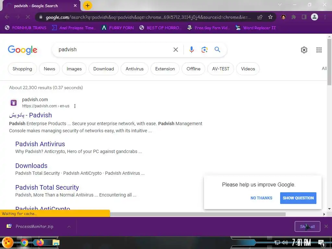Open the notification center icon
332x249 pixels.
[x=321, y=243]
